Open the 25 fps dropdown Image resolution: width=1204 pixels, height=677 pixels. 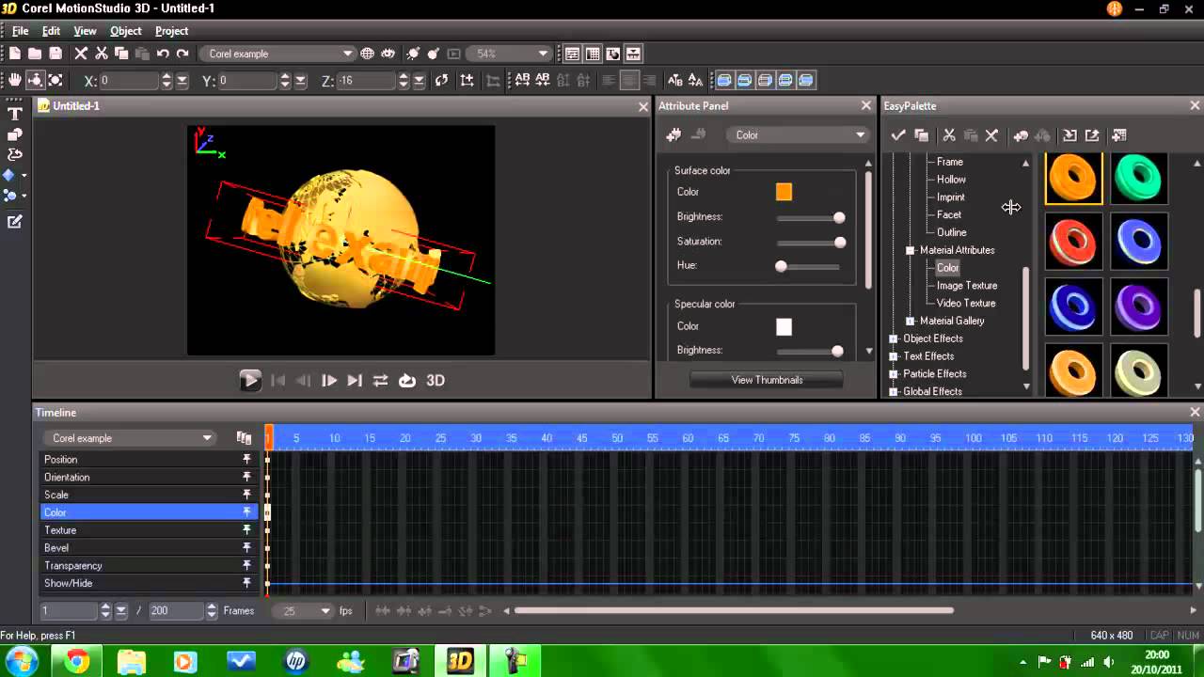(x=302, y=611)
